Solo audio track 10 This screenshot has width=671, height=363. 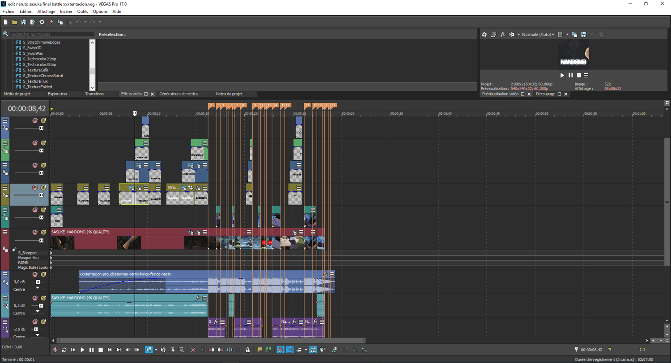[43, 298]
